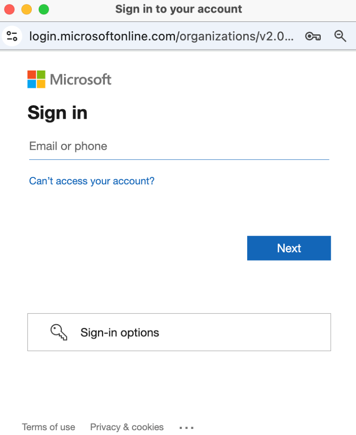
Task: Click the zoom magnifier icon
Action: pyautogui.click(x=340, y=36)
